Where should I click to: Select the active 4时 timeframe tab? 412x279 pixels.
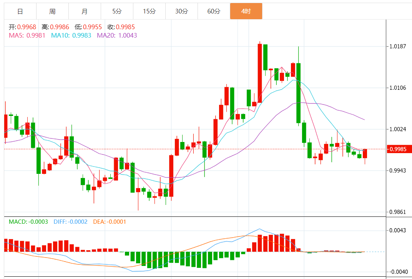[246, 11]
